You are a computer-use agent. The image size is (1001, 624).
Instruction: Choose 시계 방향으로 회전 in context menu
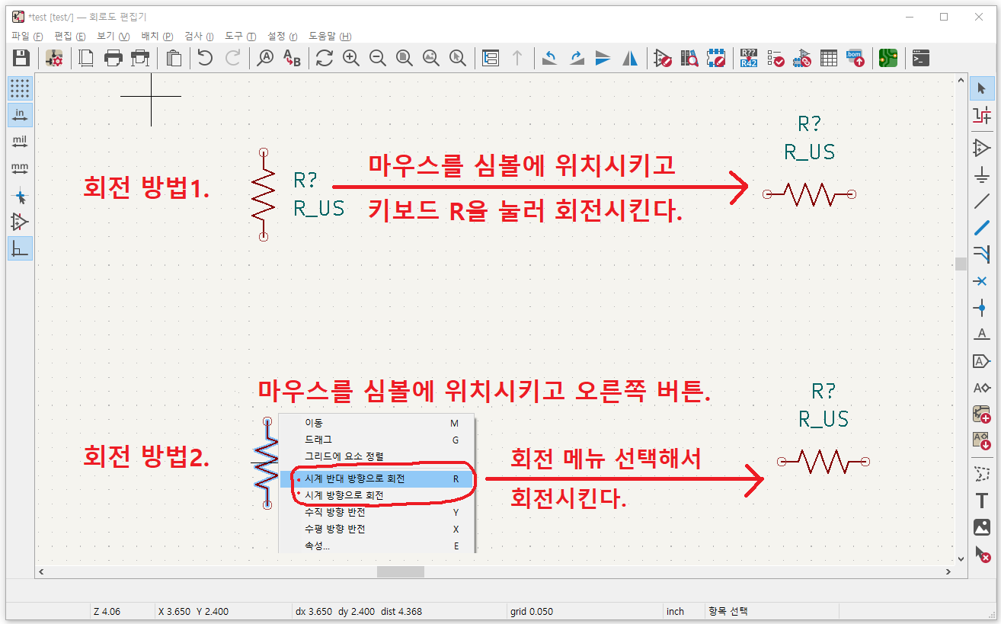pyautogui.click(x=376, y=495)
